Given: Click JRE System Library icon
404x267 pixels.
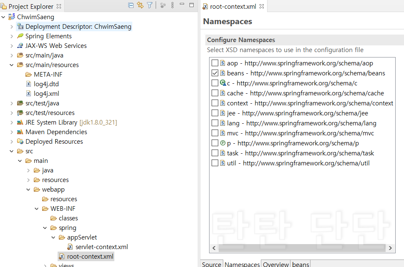Looking at the screenshot, I should click(20, 122).
